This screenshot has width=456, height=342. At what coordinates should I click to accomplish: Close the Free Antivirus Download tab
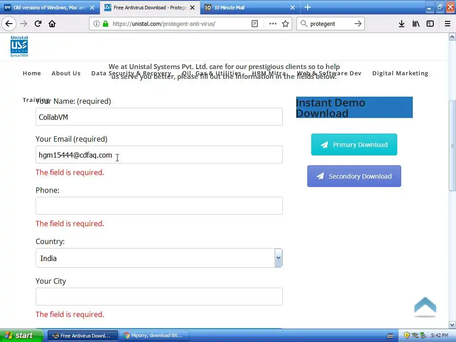point(192,8)
